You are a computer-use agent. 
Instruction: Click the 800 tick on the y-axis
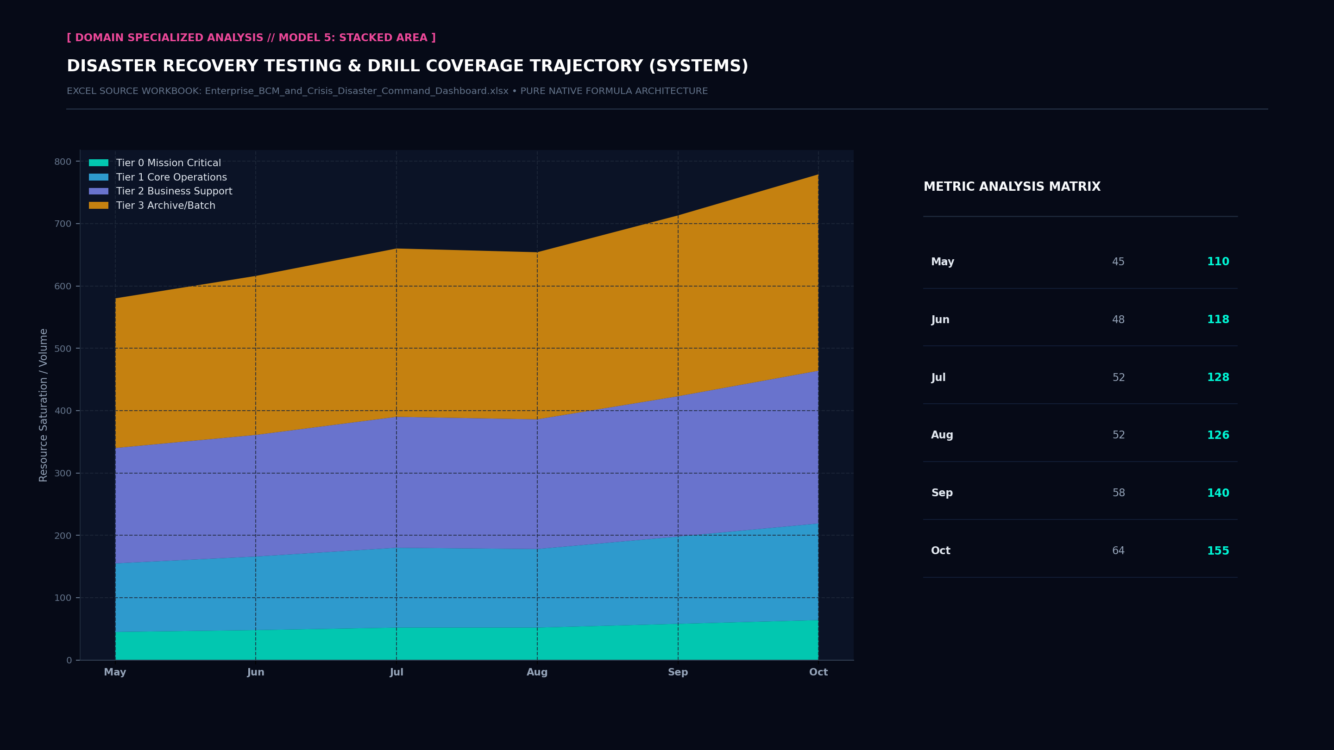click(63, 162)
